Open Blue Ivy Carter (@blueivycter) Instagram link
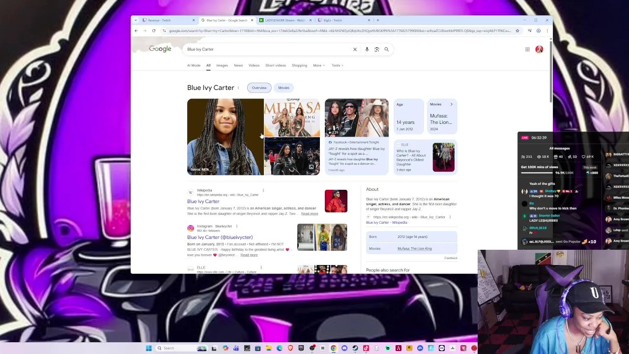 (x=220, y=237)
